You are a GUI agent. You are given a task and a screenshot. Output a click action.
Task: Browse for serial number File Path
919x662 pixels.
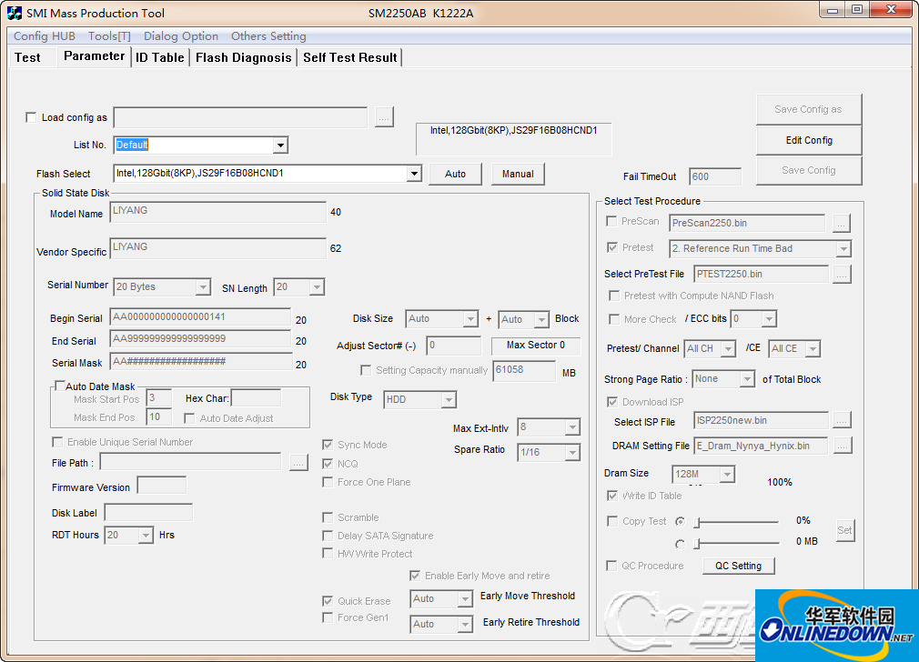(x=298, y=463)
